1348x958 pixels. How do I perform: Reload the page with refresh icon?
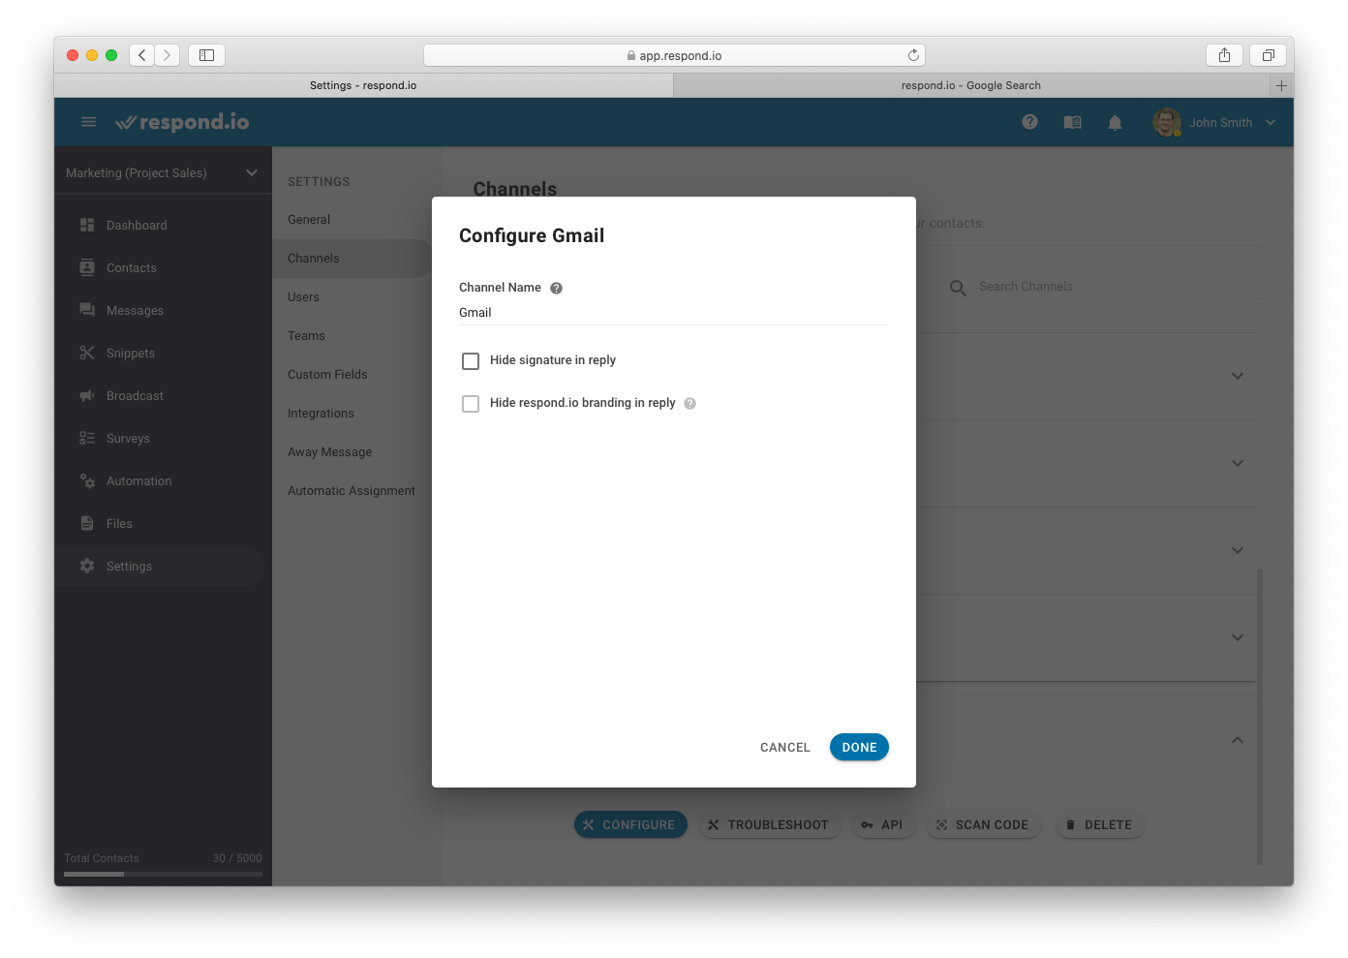pyautogui.click(x=912, y=55)
